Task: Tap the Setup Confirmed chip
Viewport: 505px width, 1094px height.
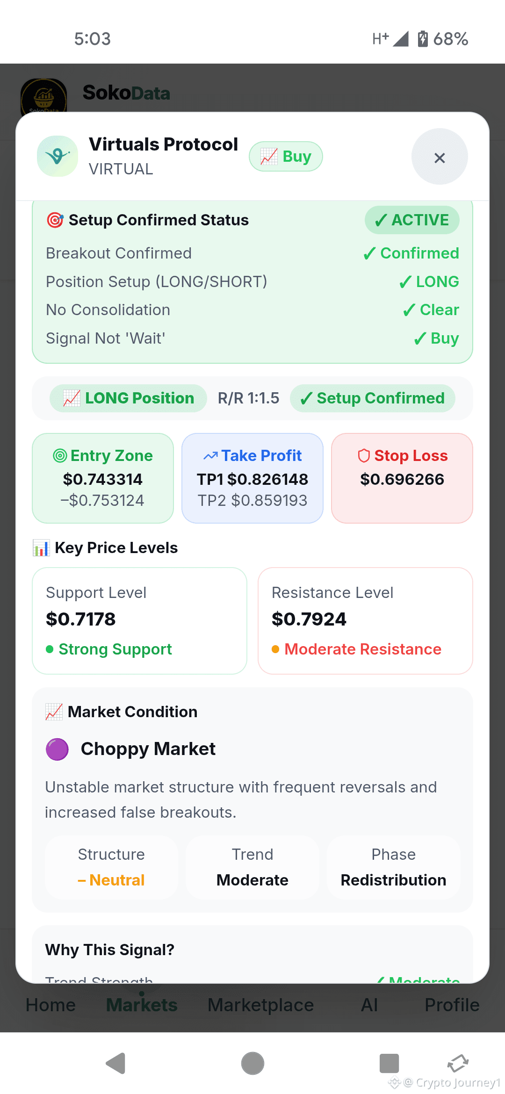Action: pyautogui.click(x=373, y=398)
